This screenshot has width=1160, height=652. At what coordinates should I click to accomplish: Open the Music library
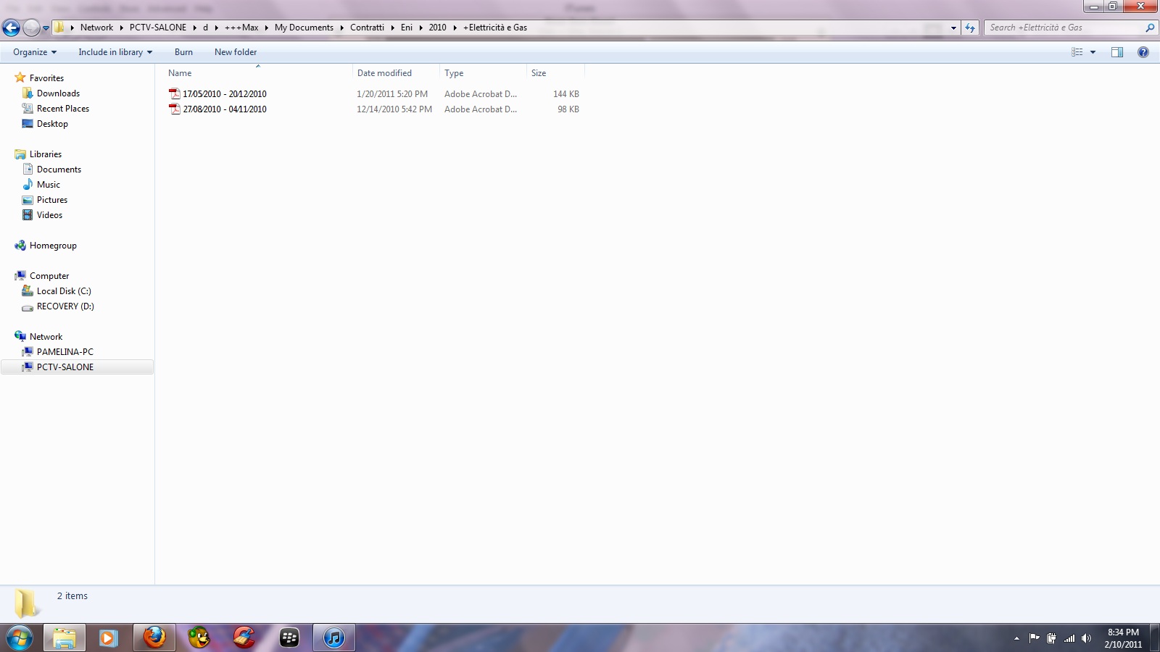pos(49,185)
